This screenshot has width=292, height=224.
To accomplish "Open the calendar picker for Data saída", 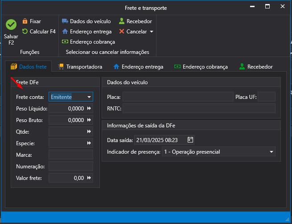I will point(190,140).
